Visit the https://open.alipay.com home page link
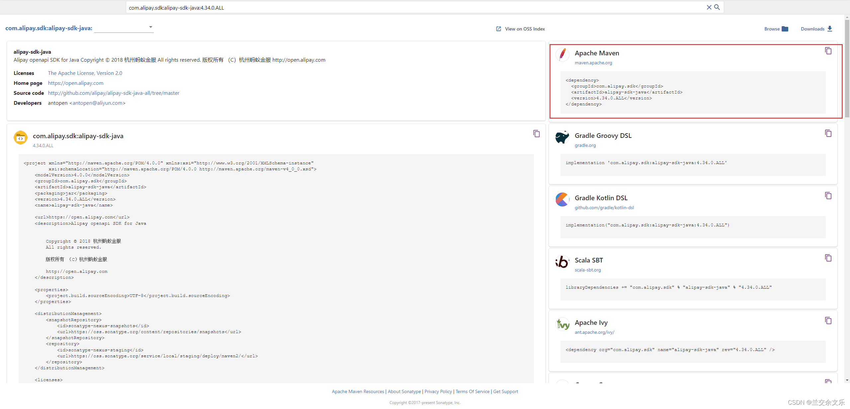Screen dimensions: 850x409 coord(76,83)
